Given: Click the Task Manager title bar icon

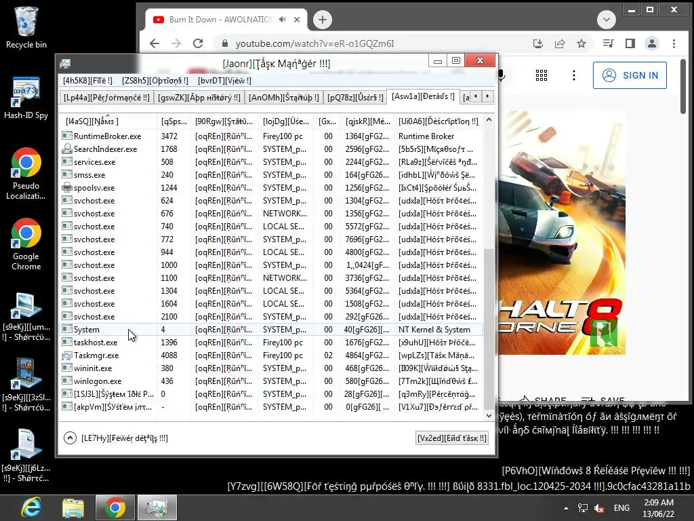Looking at the screenshot, I should [65, 64].
